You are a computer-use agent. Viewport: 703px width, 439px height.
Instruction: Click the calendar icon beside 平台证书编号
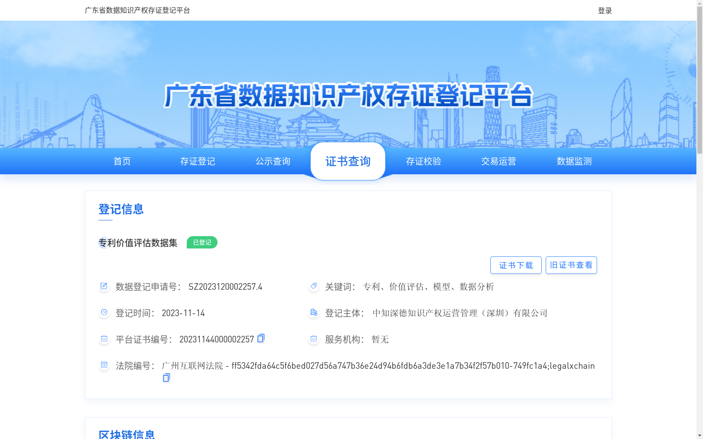pos(104,339)
